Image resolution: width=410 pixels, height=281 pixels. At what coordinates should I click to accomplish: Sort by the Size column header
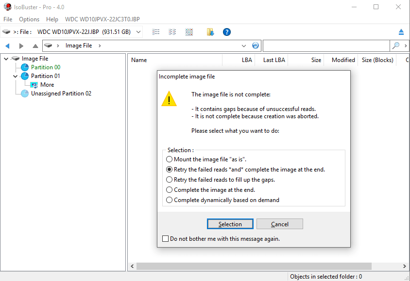[306, 60]
